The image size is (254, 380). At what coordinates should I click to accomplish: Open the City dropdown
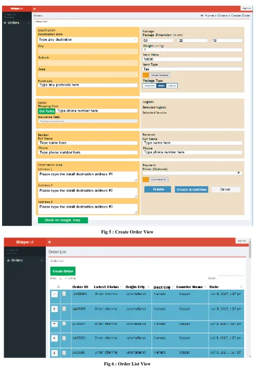[x=88, y=51]
